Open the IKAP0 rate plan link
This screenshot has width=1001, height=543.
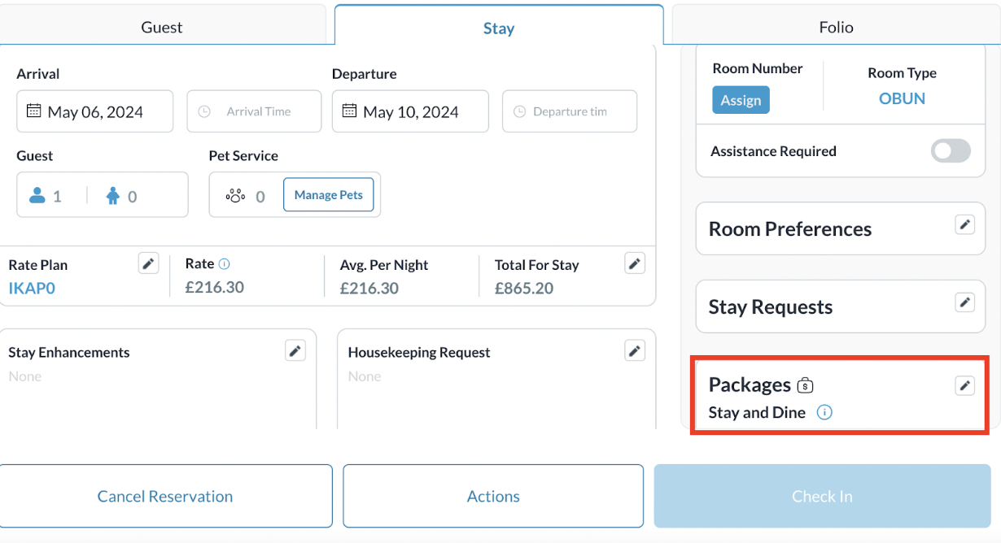coord(32,289)
